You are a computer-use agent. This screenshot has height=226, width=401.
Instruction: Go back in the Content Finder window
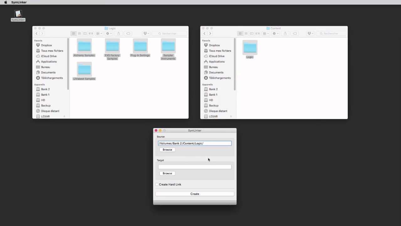pos(205,34)
